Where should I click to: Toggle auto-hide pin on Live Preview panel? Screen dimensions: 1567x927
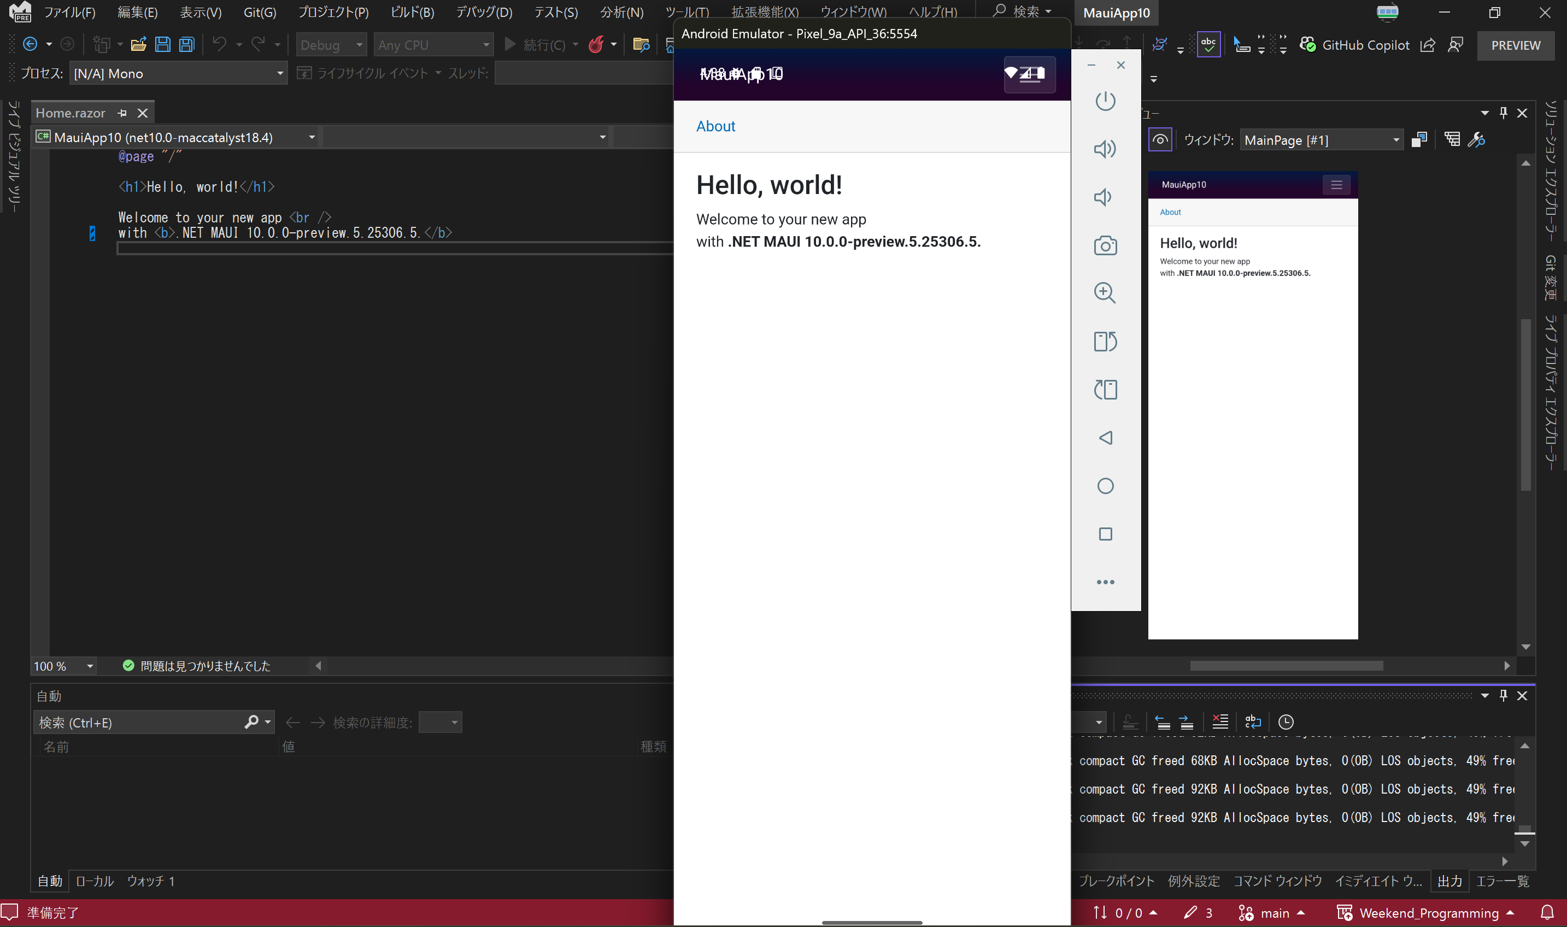pyautogui.click(x=1503, y=113)
